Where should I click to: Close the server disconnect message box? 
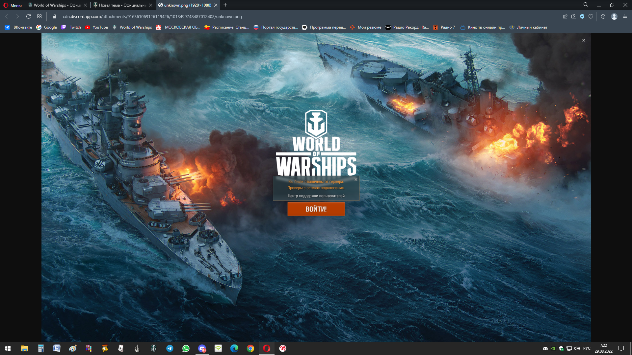coord(356,179)
